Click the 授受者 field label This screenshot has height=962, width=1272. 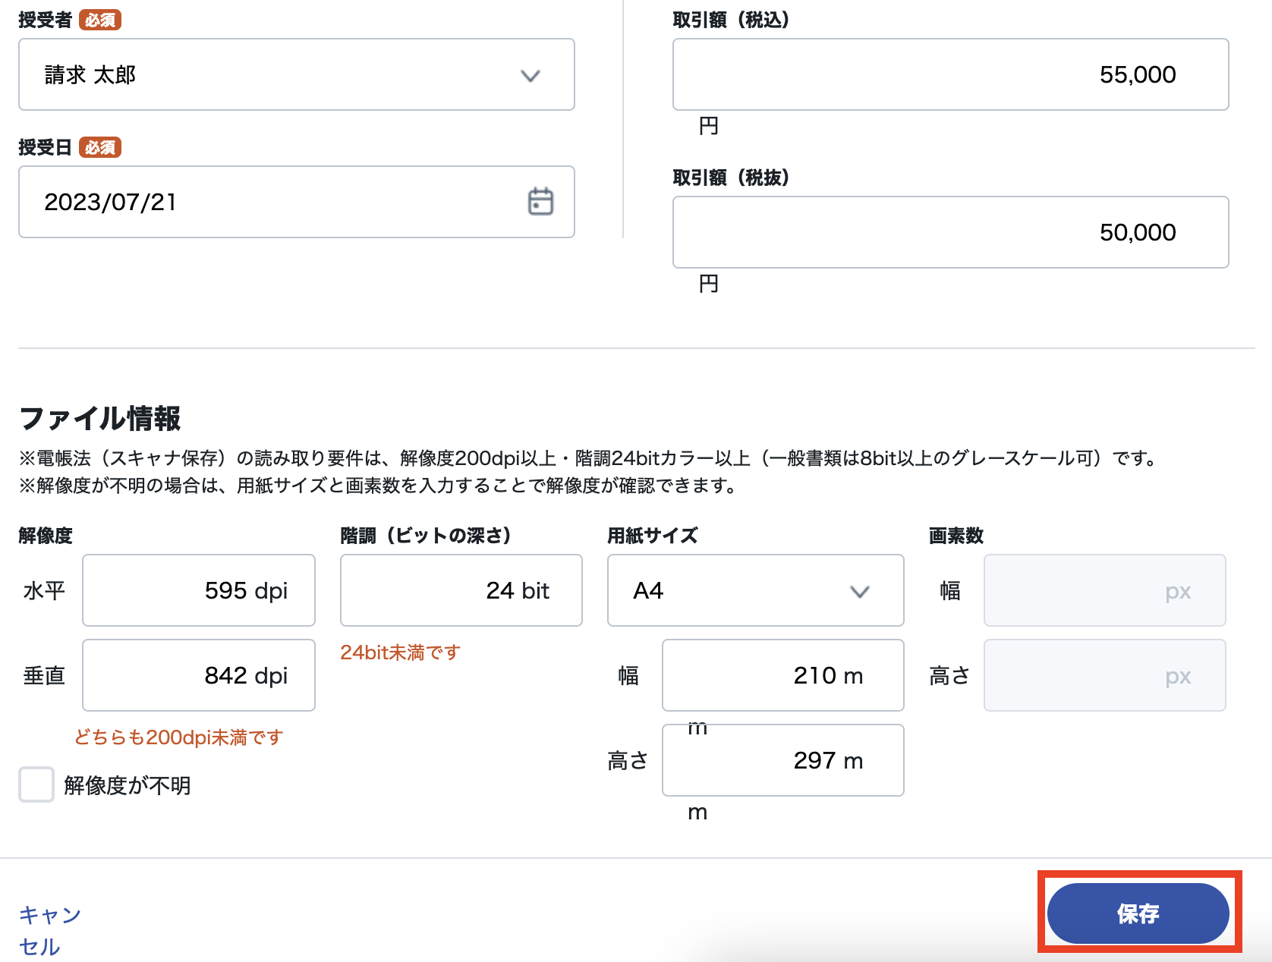tap(46, 20)
